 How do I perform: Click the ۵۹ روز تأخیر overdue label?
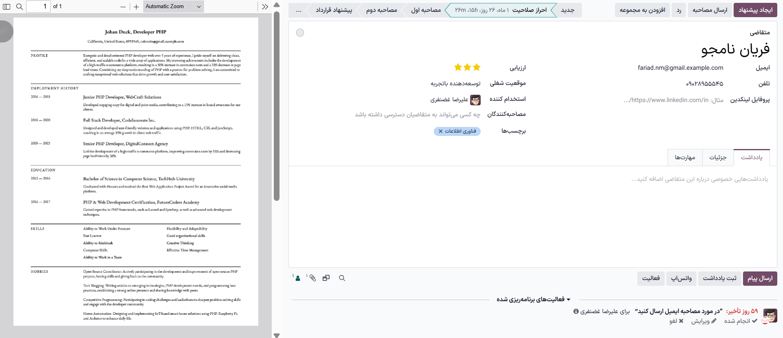[742, 311]
